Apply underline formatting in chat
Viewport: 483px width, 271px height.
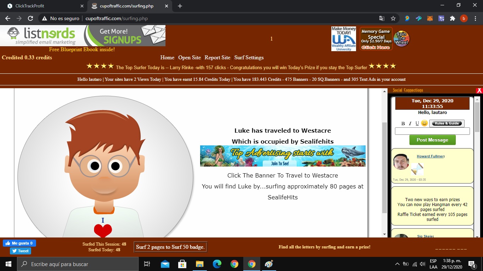(417, 124)
